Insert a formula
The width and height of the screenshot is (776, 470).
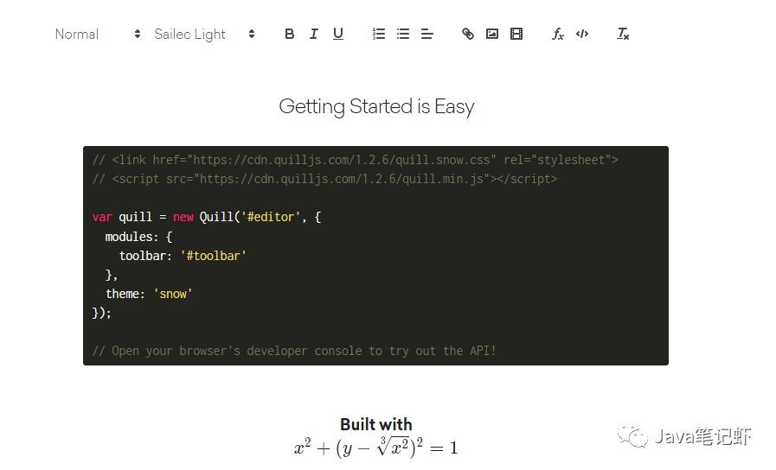558,34
